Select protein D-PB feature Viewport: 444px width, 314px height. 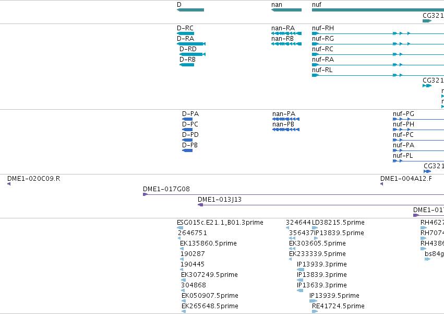click(x=187, y=150)
